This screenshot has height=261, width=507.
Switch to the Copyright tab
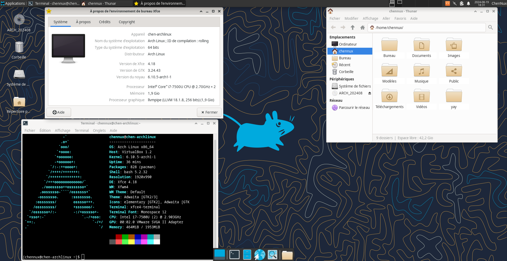pos(127,22)
